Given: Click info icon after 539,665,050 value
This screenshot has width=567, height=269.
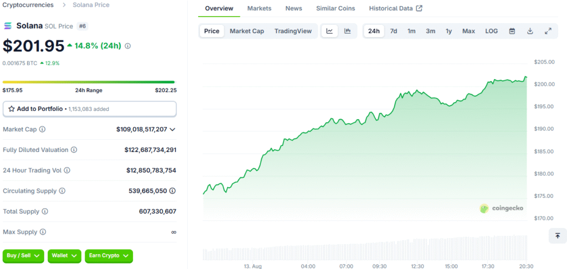Looking at the screenshot, I should pyautogui.click(x=173, y=191).
